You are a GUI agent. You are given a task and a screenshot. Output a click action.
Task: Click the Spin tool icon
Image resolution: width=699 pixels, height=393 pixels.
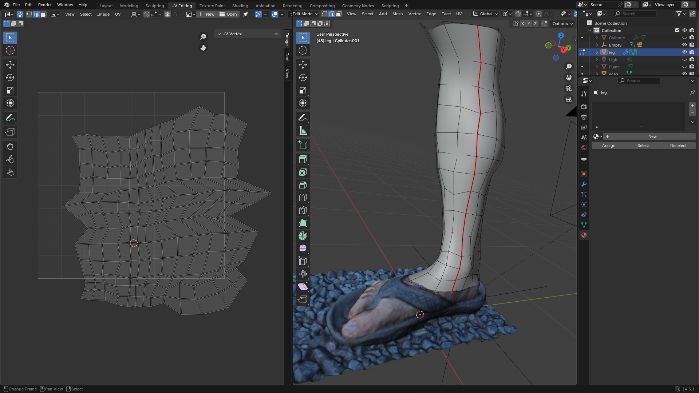point(303,236)
